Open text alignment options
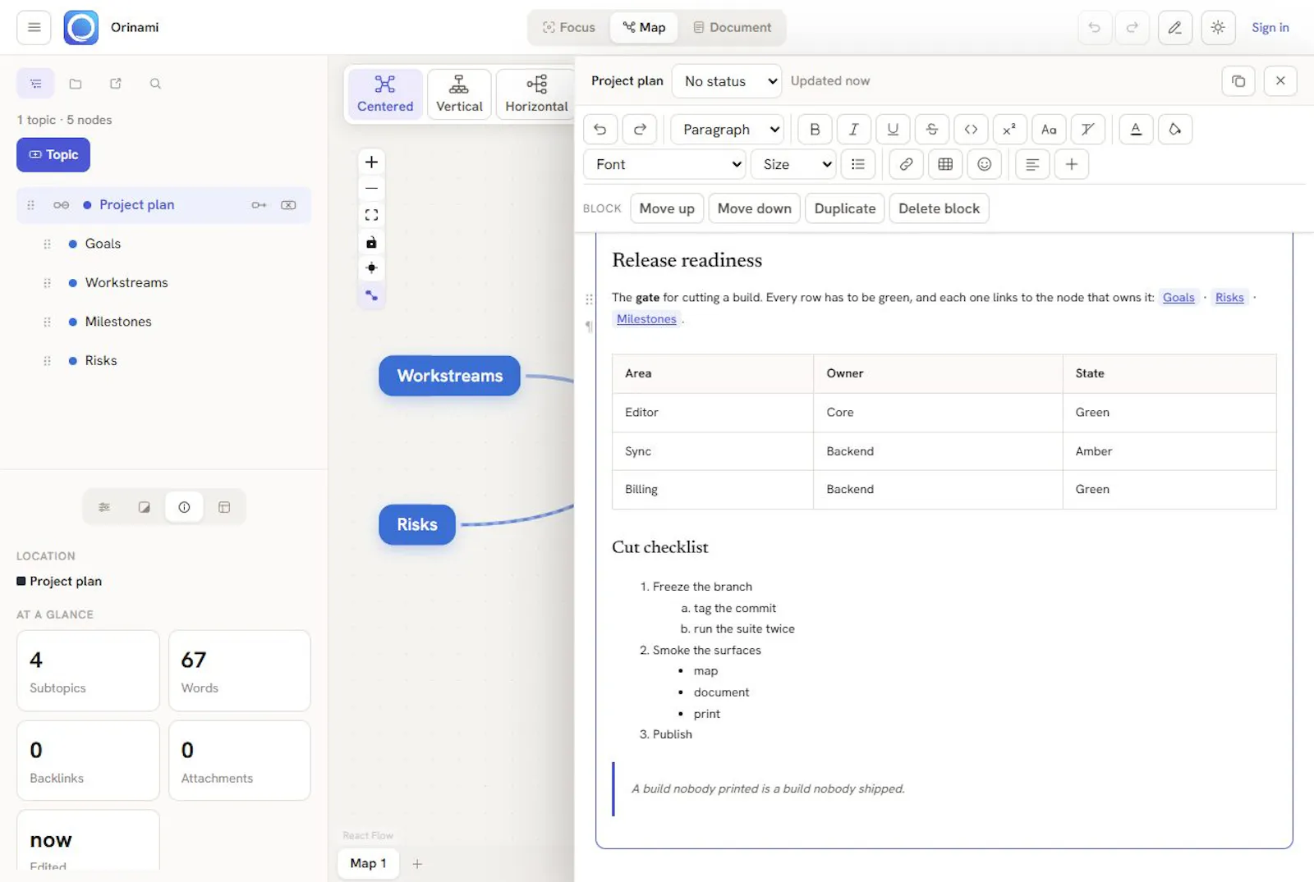Screen dimensions: 1314x882 point(1032,164)
